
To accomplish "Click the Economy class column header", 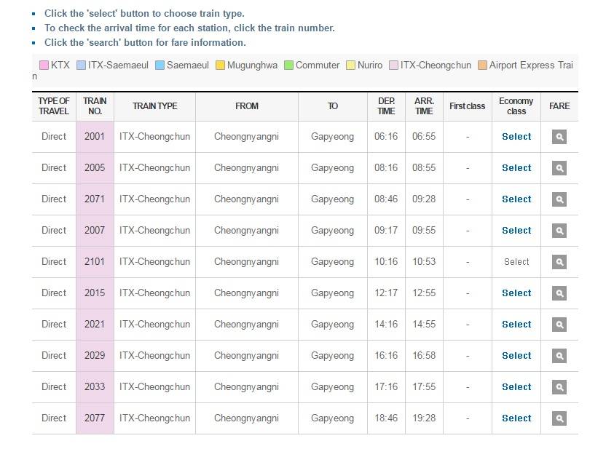I will coord(516,106).
